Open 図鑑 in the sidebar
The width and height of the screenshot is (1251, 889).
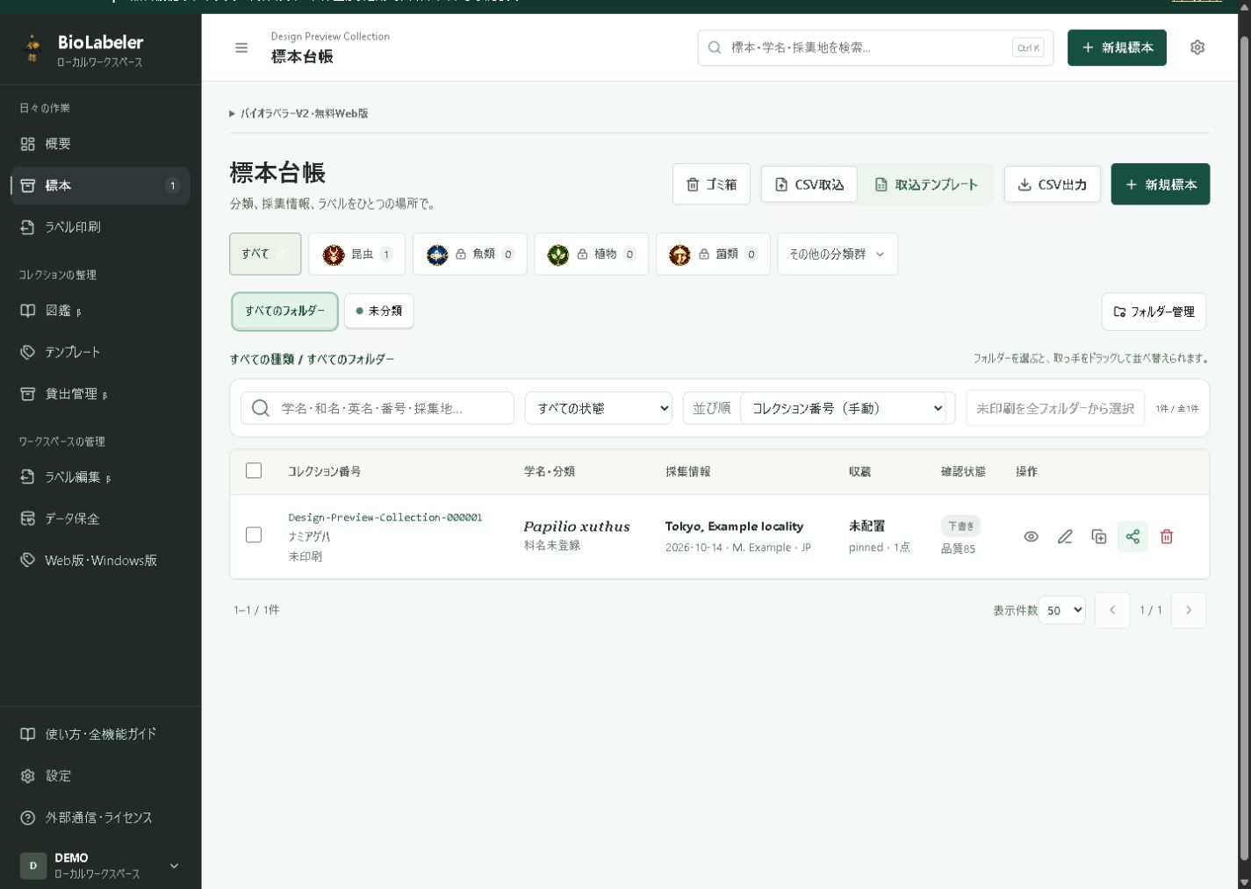click(100, 311)
